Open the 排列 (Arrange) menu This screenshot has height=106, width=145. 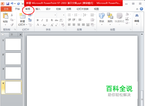point(110,19)
